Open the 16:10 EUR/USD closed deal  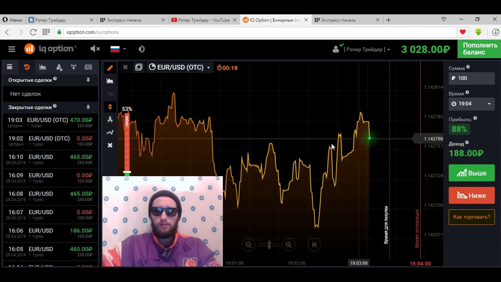tap(50, 159)
